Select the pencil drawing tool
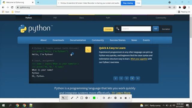The width and height of the screenshot is (192, 108). [72, 98]
